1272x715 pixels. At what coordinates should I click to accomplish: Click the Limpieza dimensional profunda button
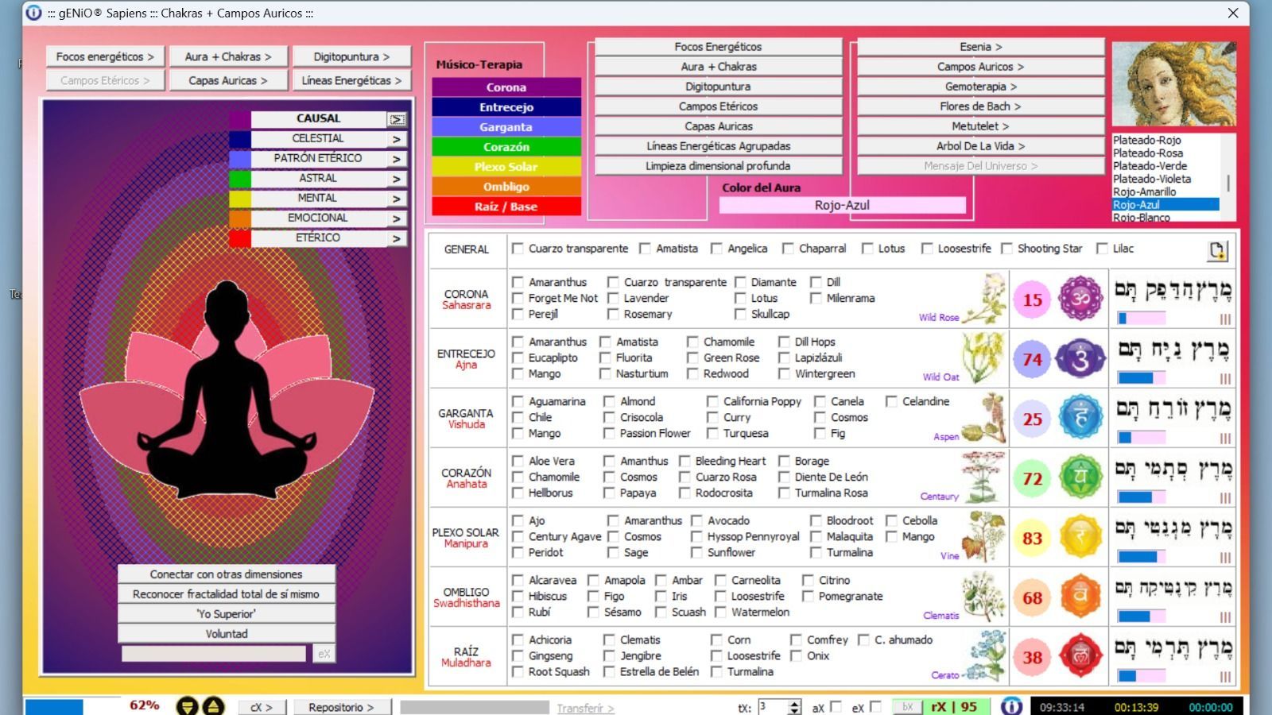click(x=718, y=166)
